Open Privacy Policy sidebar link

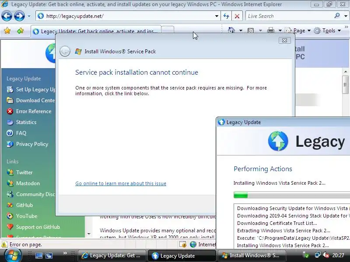coord(28,144)
